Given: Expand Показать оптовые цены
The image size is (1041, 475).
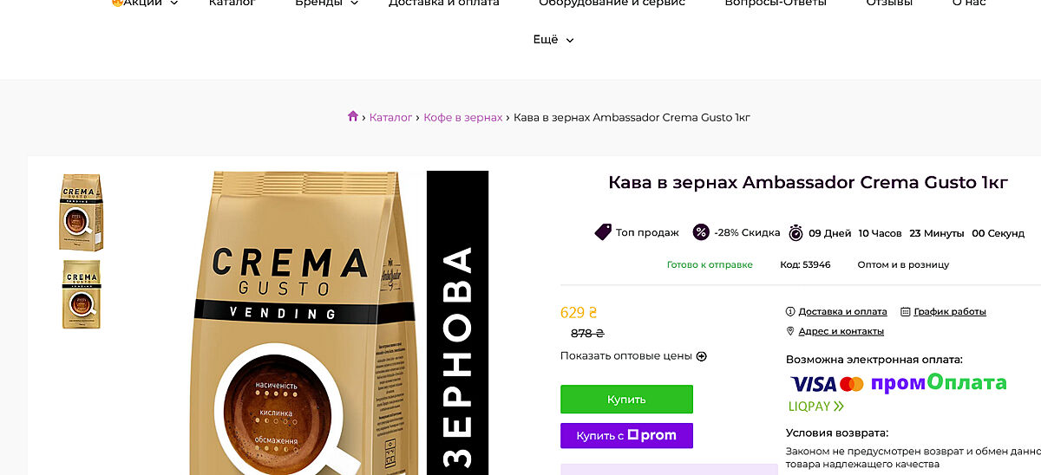Looking at the screenshot, I should coord(633,355).
